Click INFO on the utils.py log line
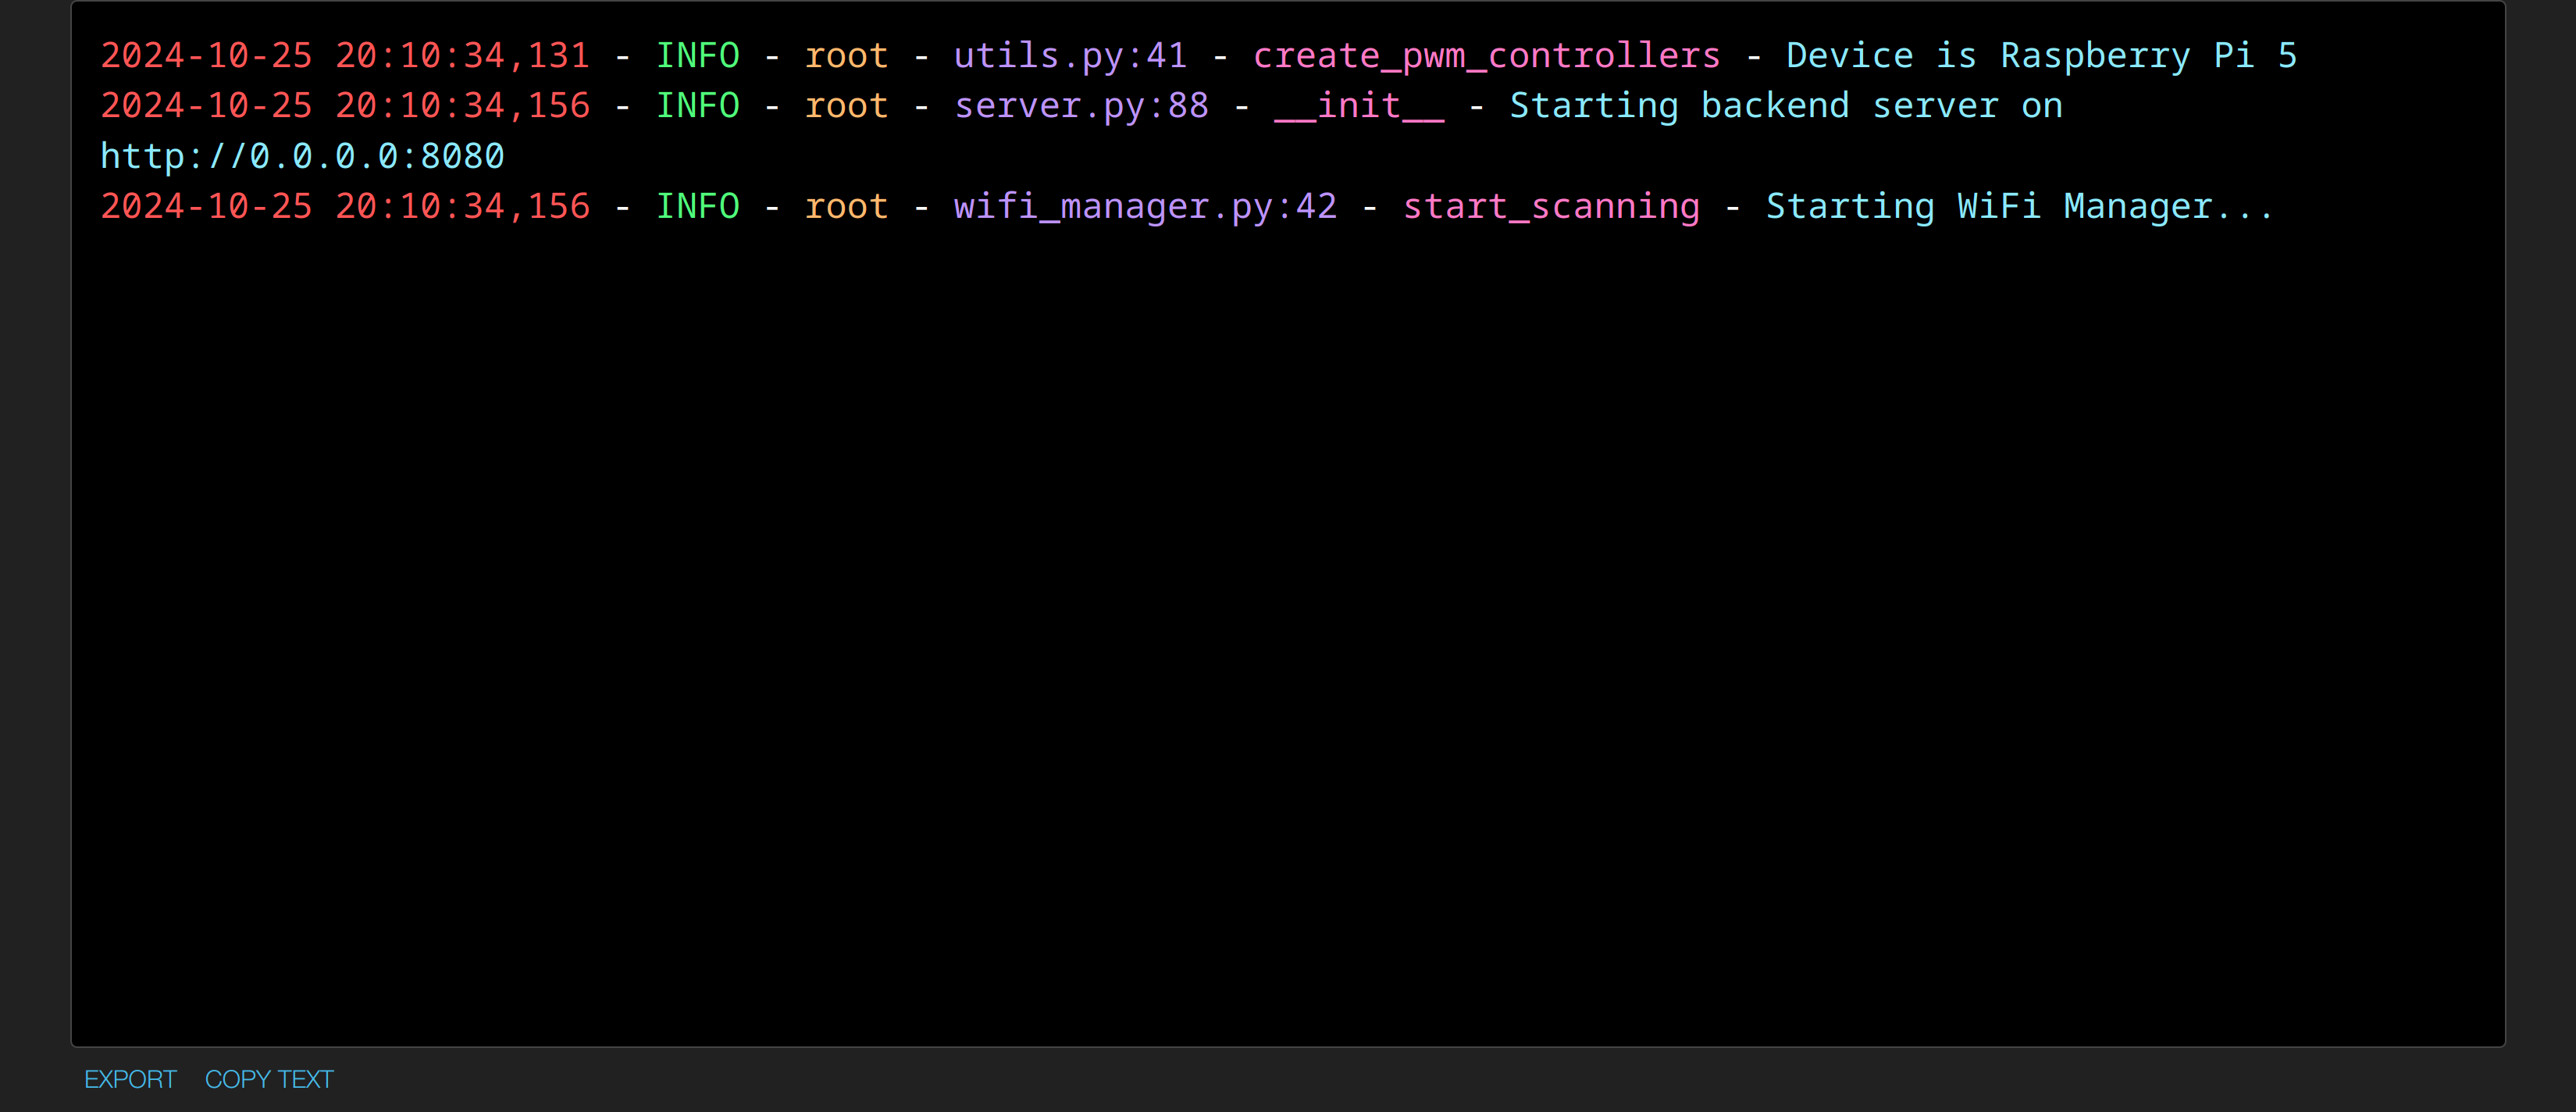2576x1112 pixels. point(697,56)
